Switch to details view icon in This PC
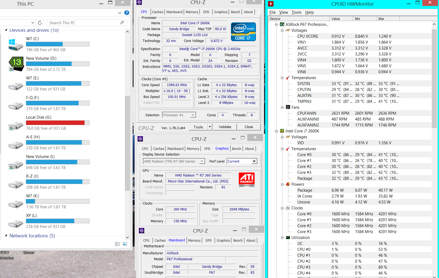 point(118,244)
